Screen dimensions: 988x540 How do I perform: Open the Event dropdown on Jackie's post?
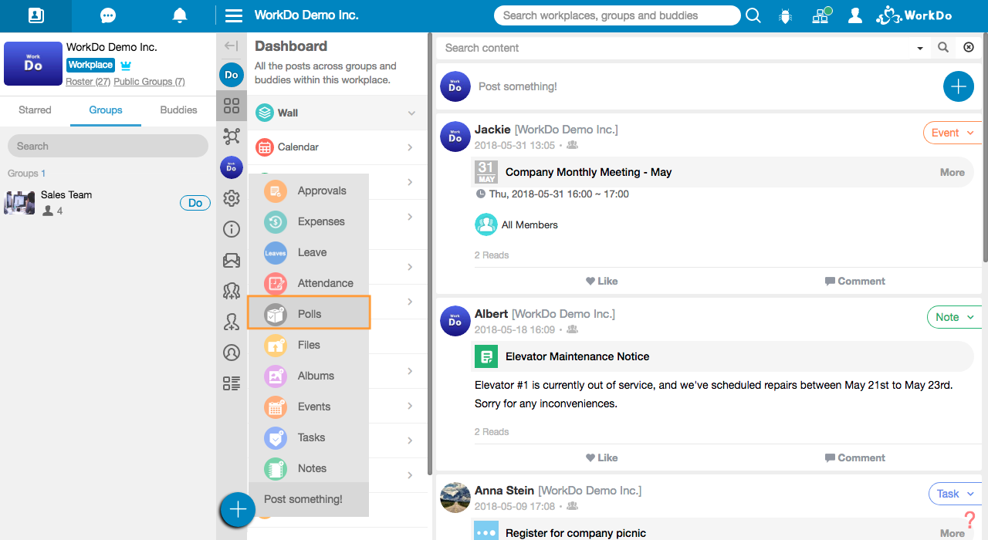(x=952, y=133)
